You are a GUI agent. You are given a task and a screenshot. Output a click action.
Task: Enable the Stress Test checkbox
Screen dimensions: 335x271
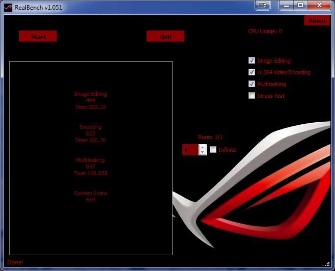tap(252, 96)
